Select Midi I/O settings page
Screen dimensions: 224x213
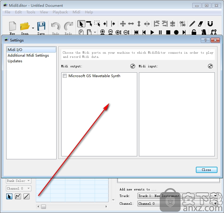click(x=31, y=50)
